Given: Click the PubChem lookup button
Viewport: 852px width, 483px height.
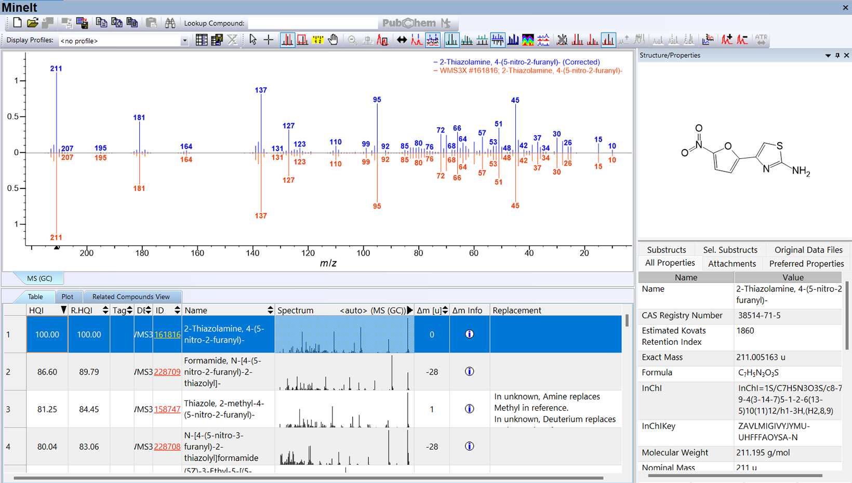Looking at the screenshot, I should point(409,23).
